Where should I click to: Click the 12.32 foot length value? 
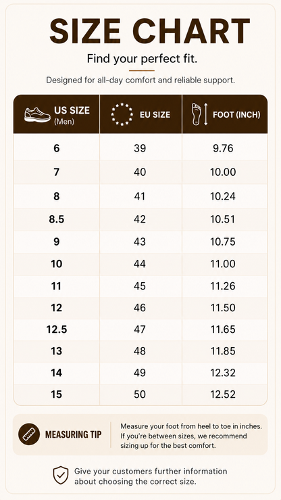223,373
